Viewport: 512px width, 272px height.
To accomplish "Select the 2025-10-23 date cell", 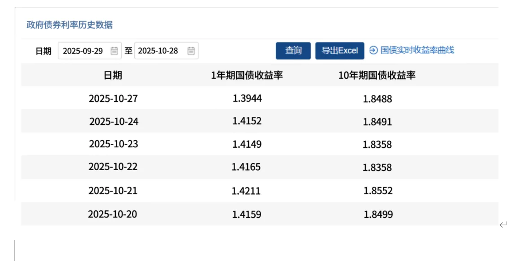I will [114, 144].
